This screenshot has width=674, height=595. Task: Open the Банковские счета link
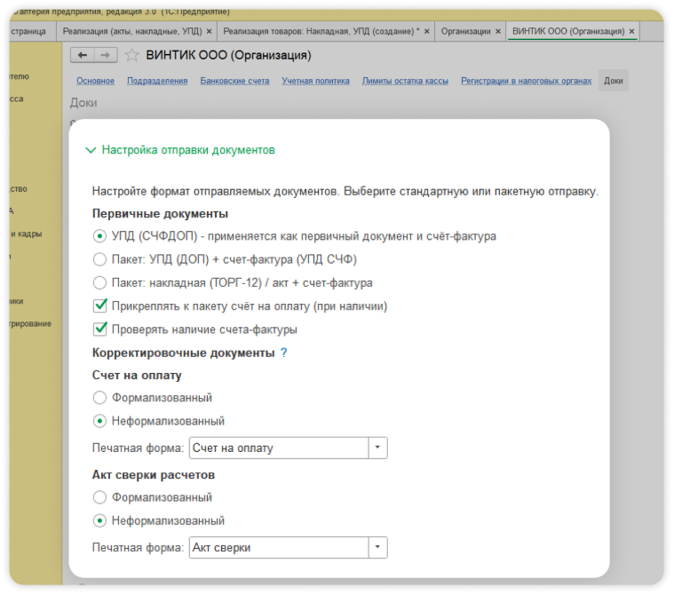(234, 81)
